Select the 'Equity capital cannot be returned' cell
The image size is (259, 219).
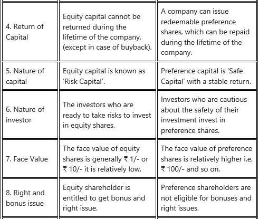(x=108, y=32)
